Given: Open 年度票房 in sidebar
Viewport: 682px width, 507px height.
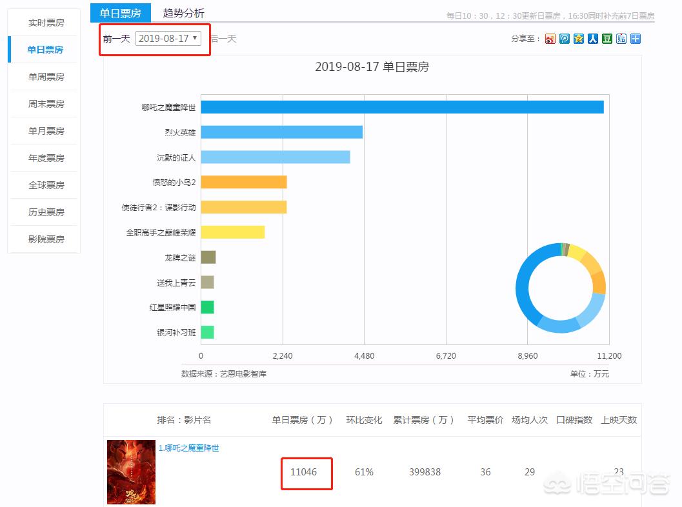Looking at the screenshot, I should (x=46, y=158).
